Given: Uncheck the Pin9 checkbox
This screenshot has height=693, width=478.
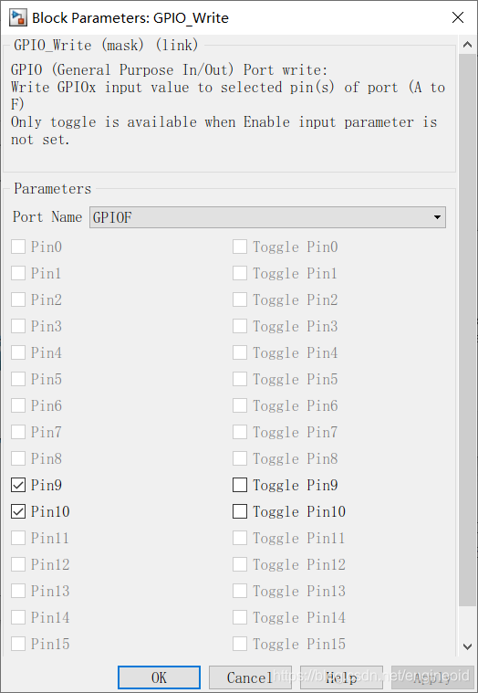Looking at the screenshot, I should point(18,485).
